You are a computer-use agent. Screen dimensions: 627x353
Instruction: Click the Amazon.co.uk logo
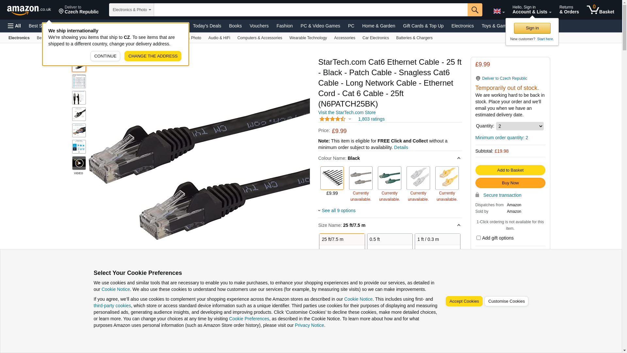[x=29, y=10]
